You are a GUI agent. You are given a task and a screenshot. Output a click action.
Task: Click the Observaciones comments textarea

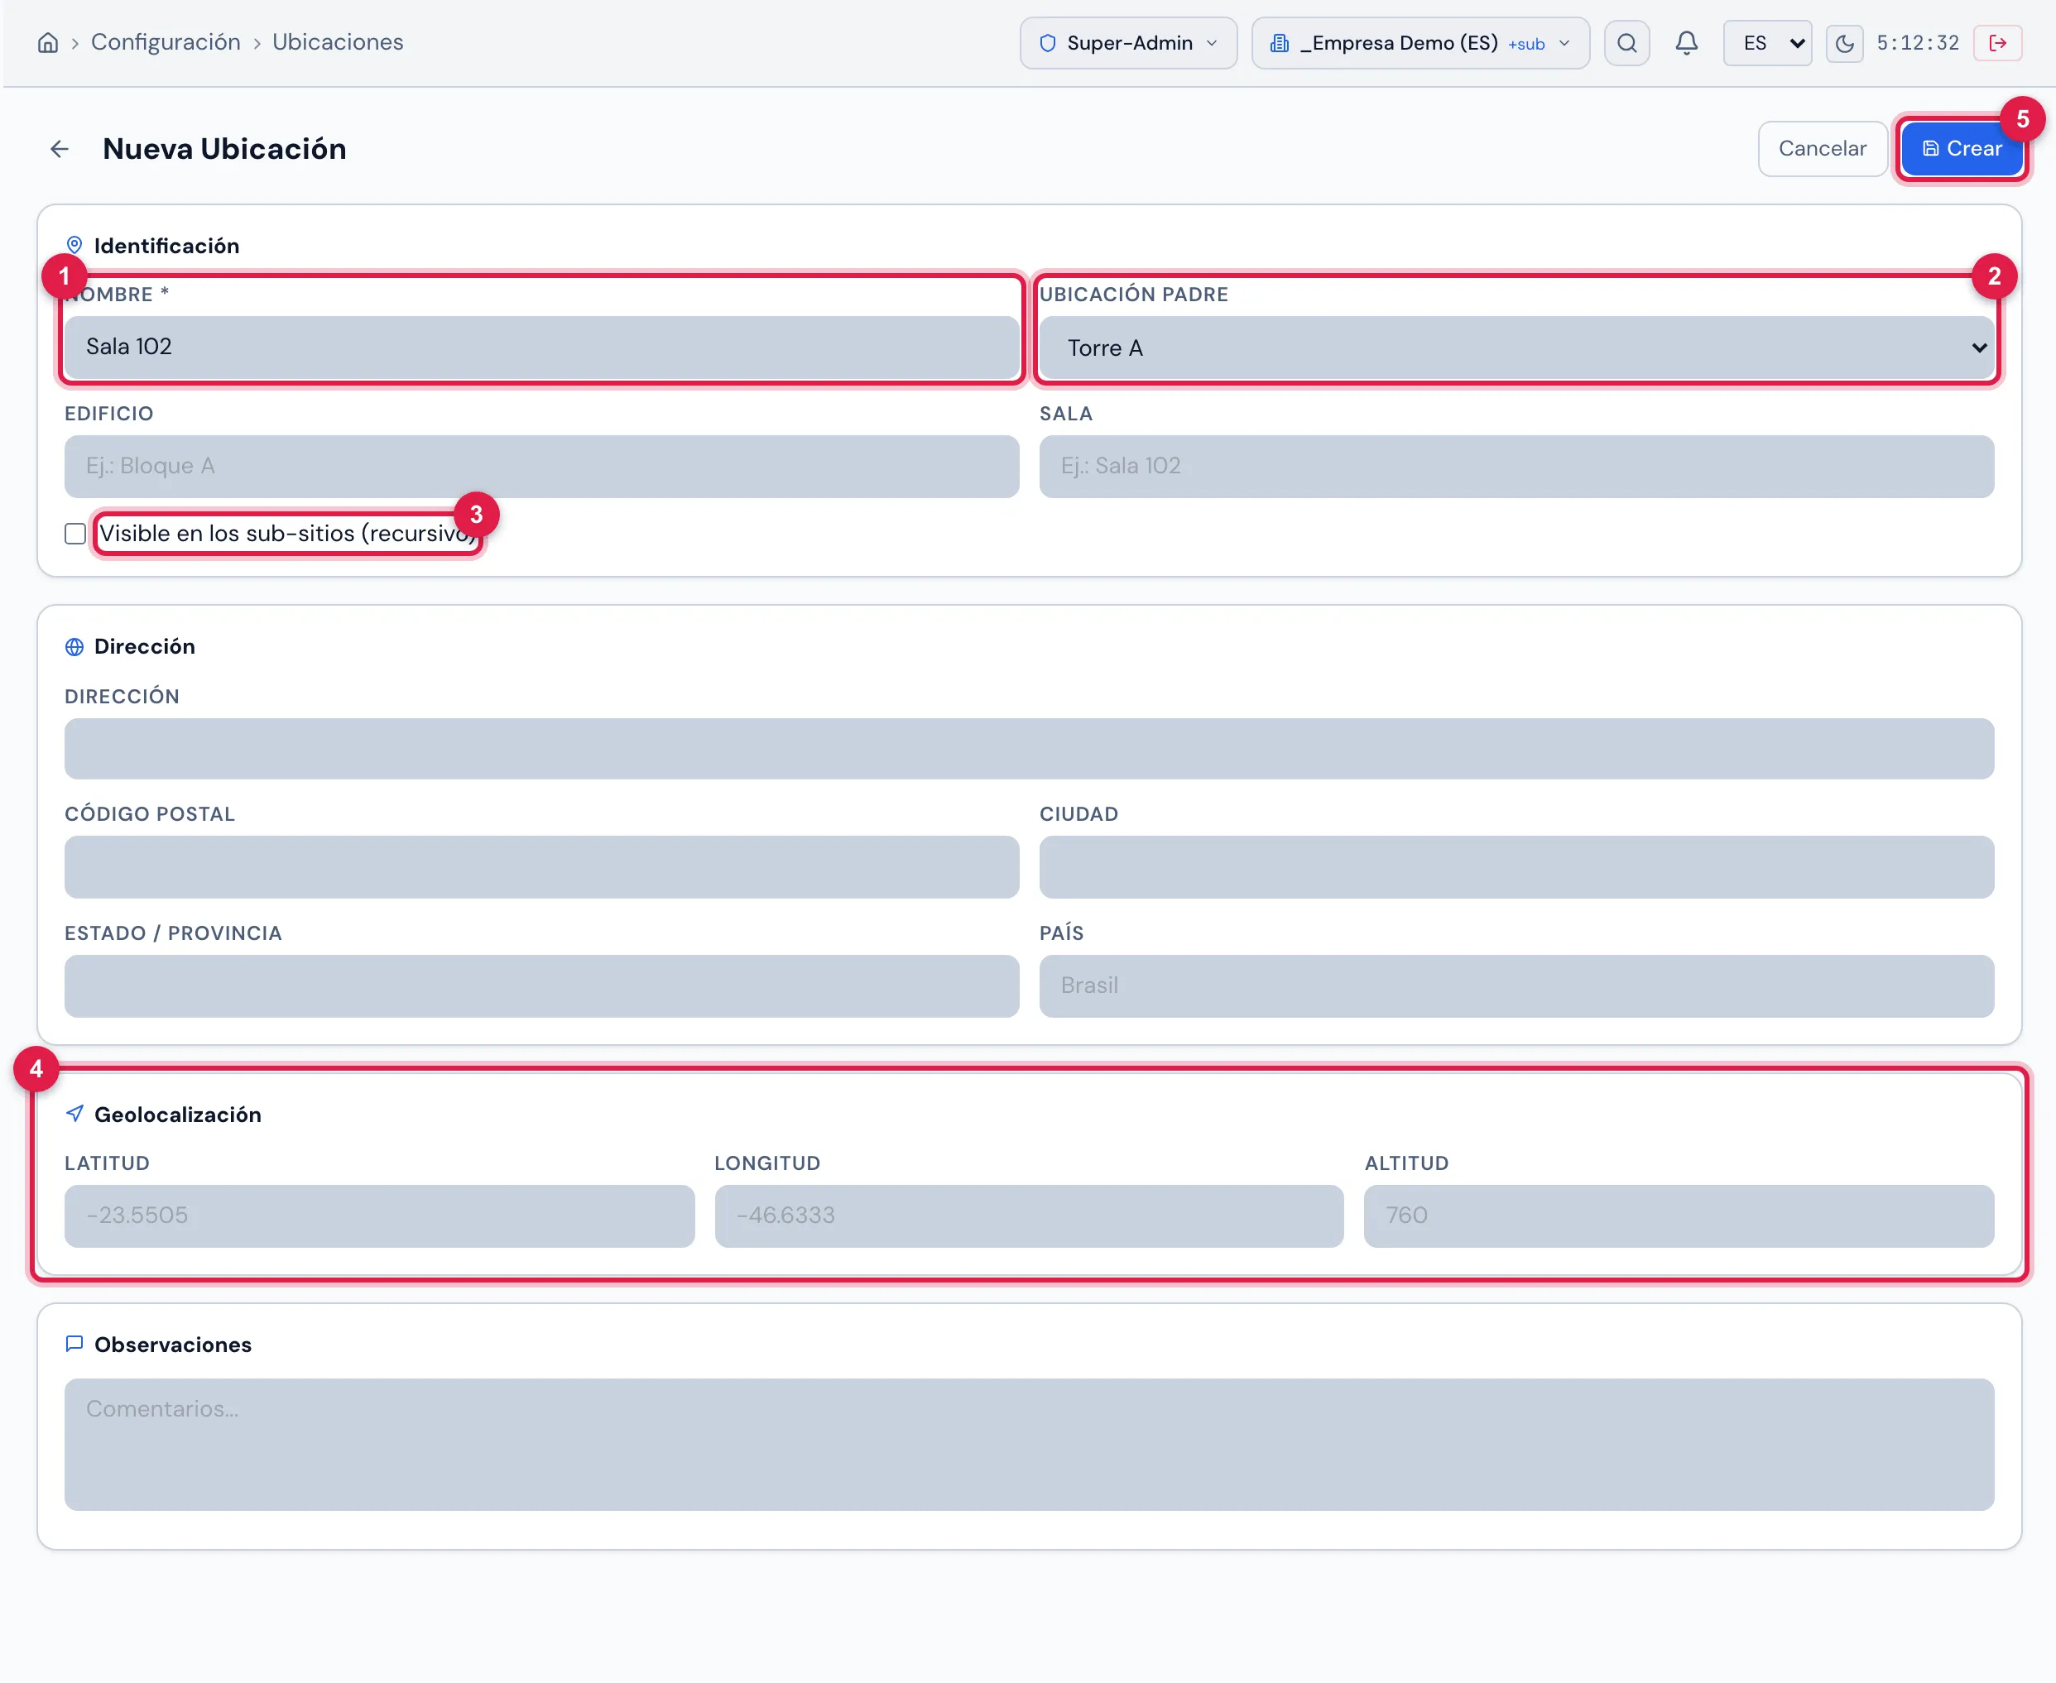pos(1029,1445)
